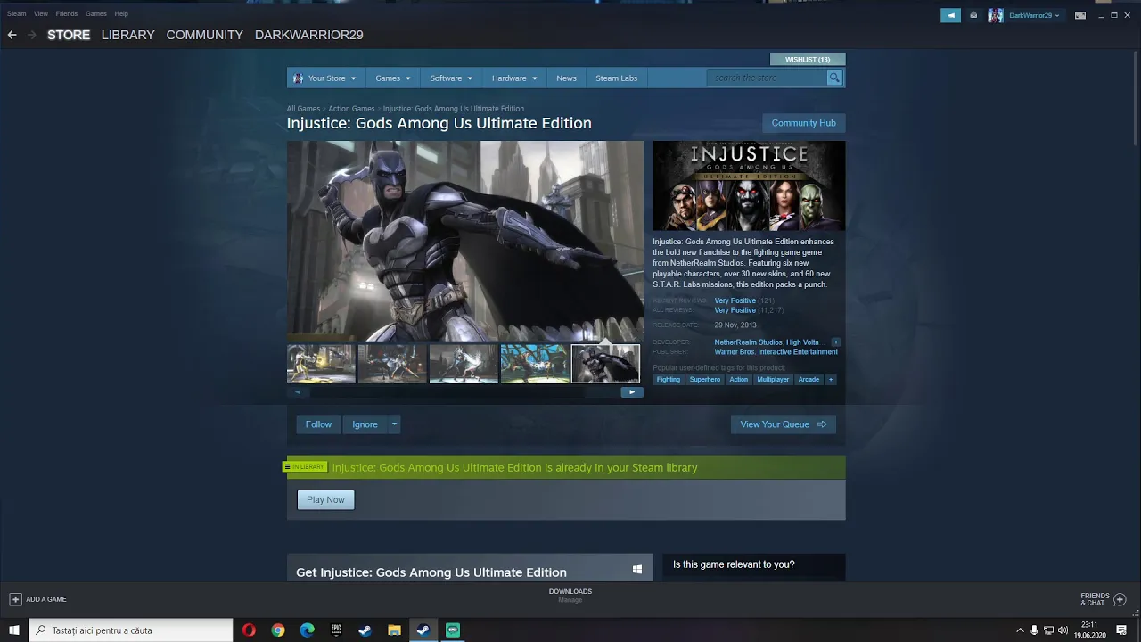
Task: Open the Ignore options dropdown arrow
Action: [x=394, y=424]
